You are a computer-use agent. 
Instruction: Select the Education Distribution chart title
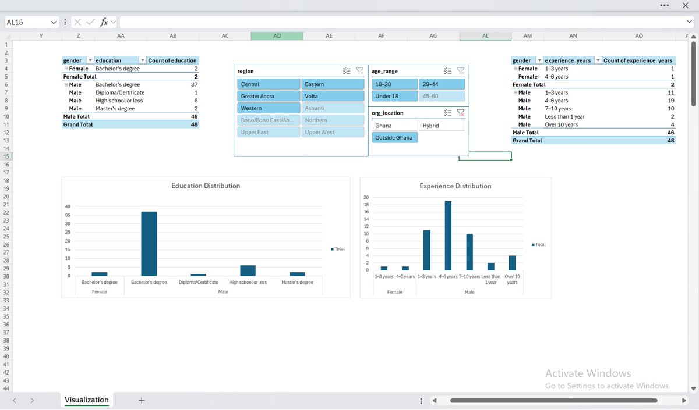pyautogui.click(x=206, y=186)
